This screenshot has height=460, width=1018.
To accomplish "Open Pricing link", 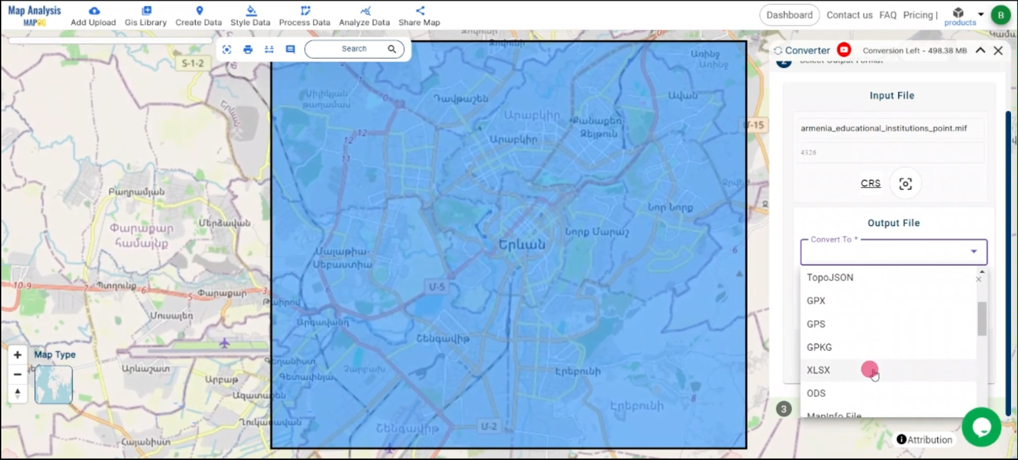I will 918,15.
